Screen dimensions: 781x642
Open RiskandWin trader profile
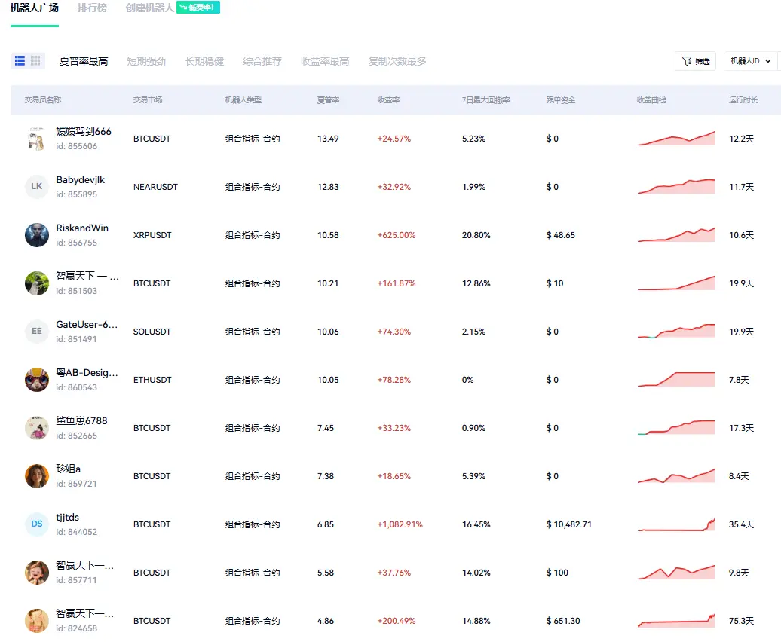[82, 228]
